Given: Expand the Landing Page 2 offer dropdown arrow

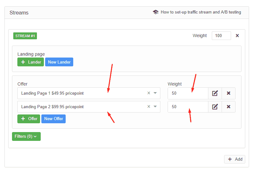Looking at the screenshot, I should (x=155, y=107).
